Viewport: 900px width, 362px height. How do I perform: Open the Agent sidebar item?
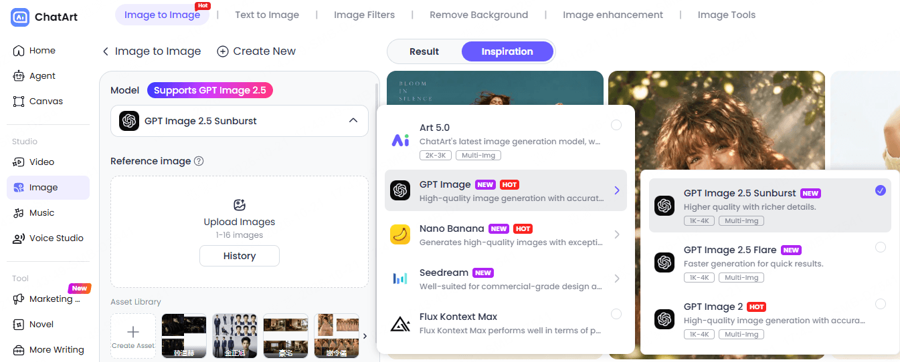(34, 76)
